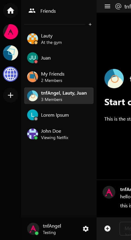131x240 pixels.
Task: Open John Doe's conversation, status Viewing Netflix
Action: coord(59,134)
